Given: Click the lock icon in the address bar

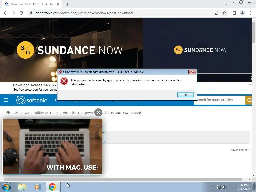Looking at the screenshot, I should pyautogui.click(x=31, y=13).
